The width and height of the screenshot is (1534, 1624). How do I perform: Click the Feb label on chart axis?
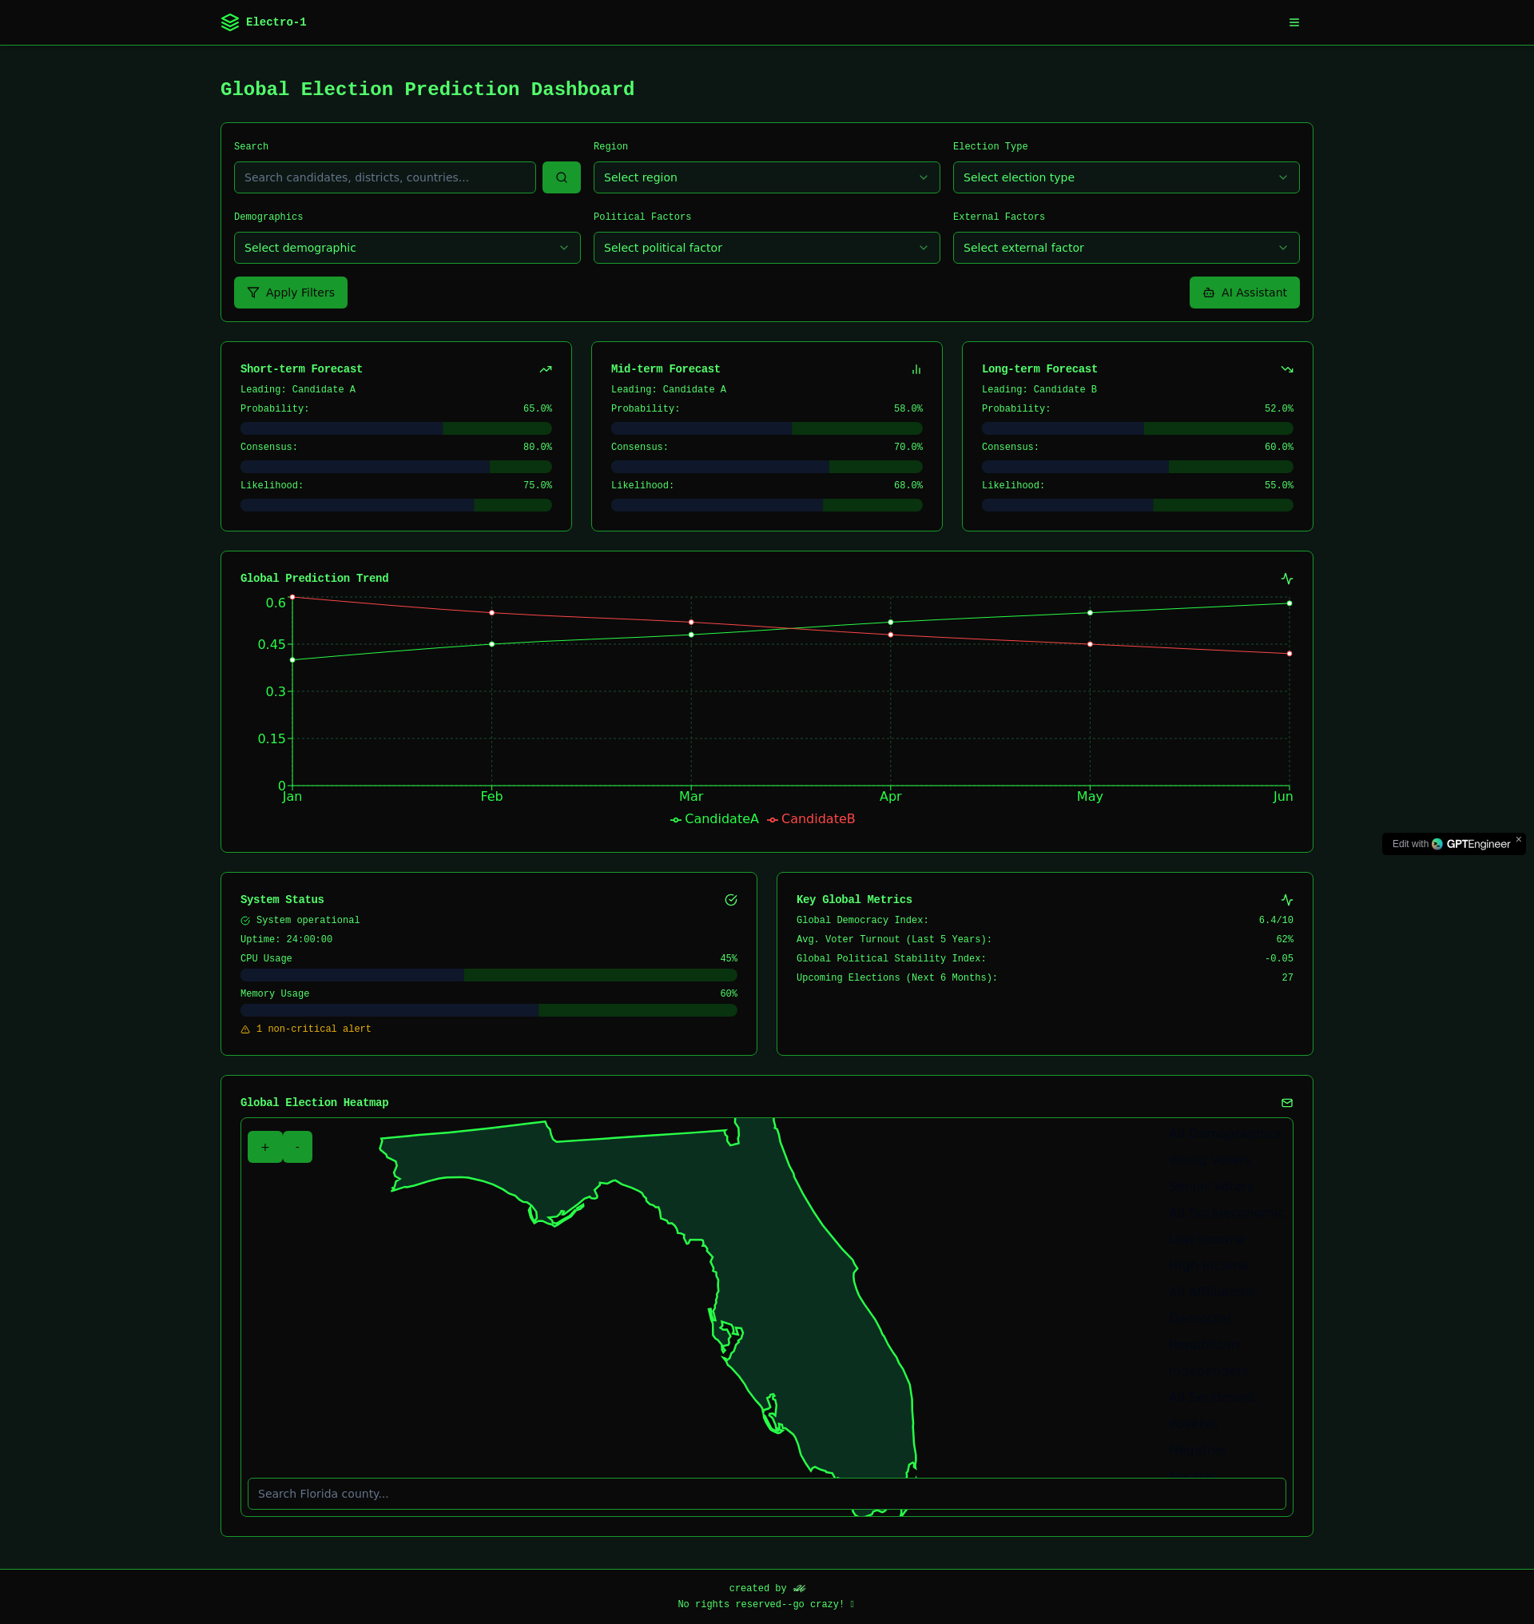pyautogui.click(x=491, y=797)
